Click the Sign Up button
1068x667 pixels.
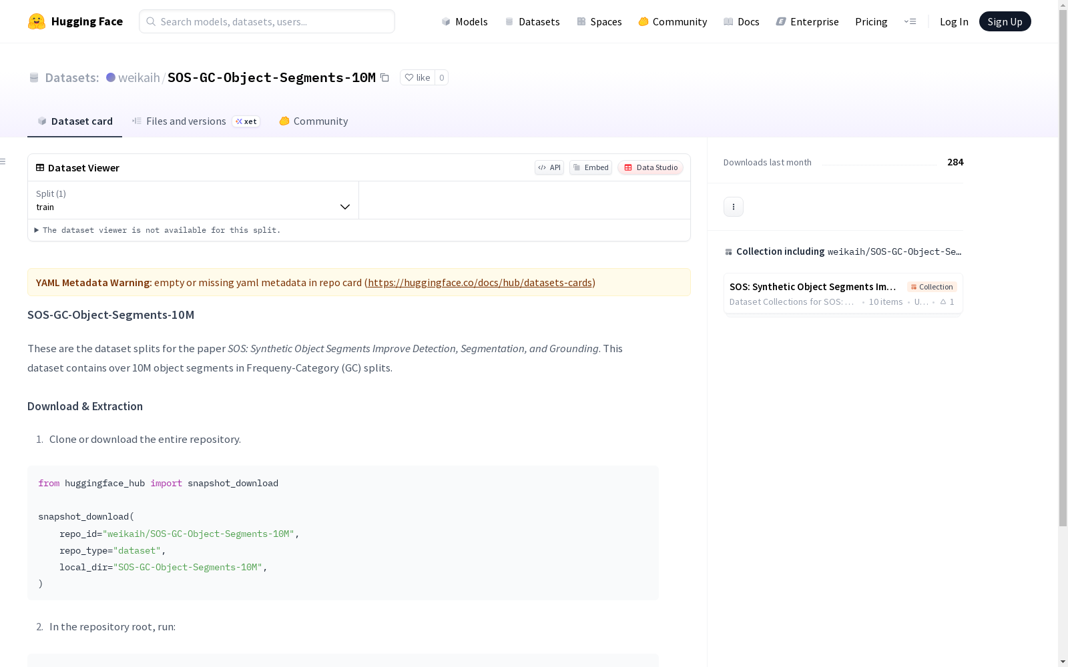pos(1005,21)
